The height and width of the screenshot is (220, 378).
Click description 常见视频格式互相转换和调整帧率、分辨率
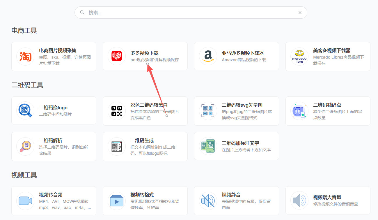(x=155, y=205)
